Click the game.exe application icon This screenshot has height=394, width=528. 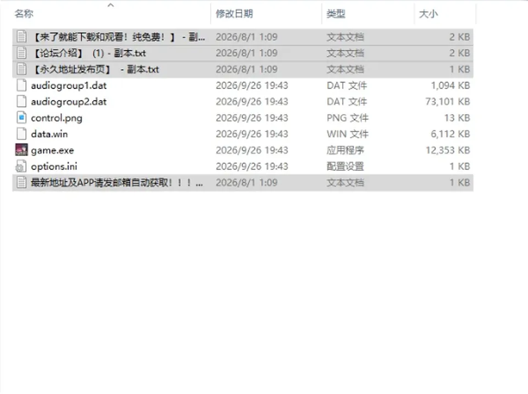21,150
